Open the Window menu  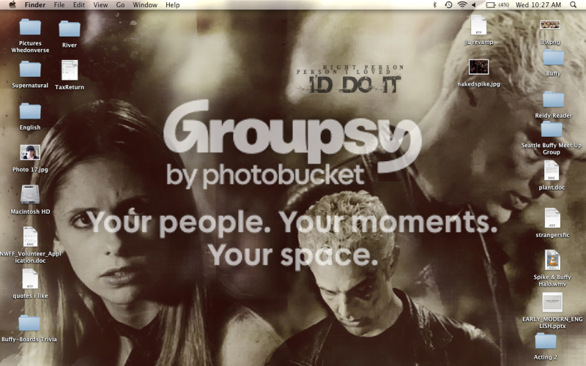(x=145, y=5)
